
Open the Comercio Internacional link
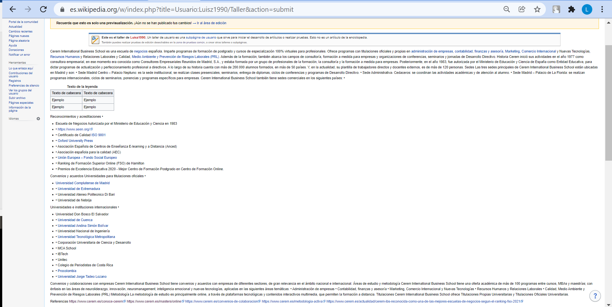[539, 51]
